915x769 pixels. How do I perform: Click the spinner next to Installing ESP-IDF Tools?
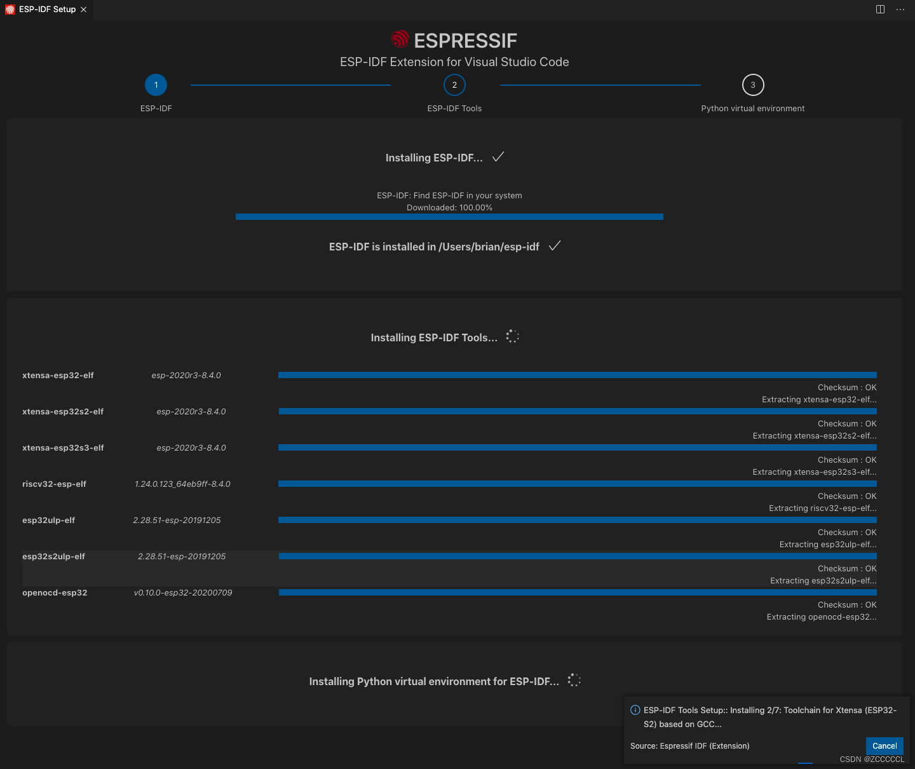pyautogui.click(x=513, y=337)
